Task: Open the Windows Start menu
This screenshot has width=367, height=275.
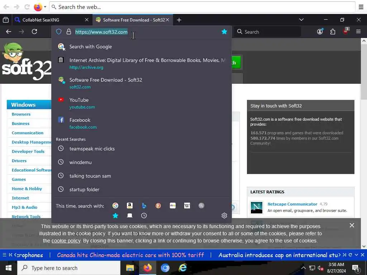Action: (9, 268)
